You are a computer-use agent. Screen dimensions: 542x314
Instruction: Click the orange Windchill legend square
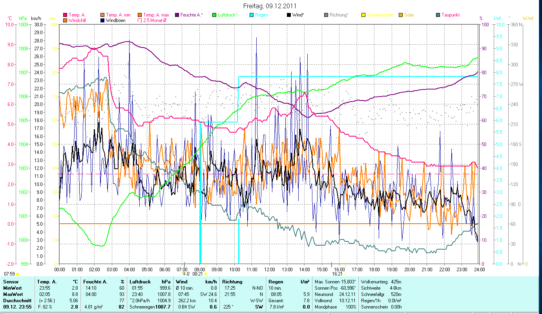click(65, 20)
